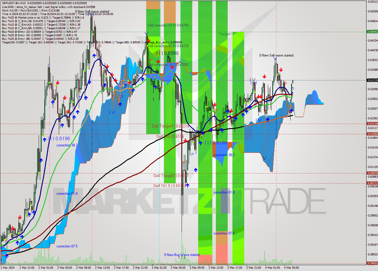Viewport: 378px width, 271px height.
Task: Select the 'Buy %10 @ C_Entry61: 0.60532' line
Action: click(x=41, y=24)
